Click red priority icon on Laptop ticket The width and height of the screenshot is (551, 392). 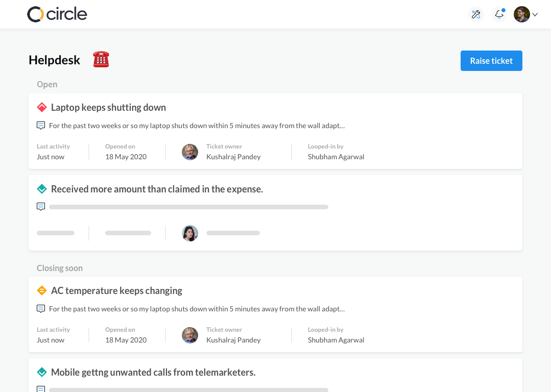click(x=42, y=107)
